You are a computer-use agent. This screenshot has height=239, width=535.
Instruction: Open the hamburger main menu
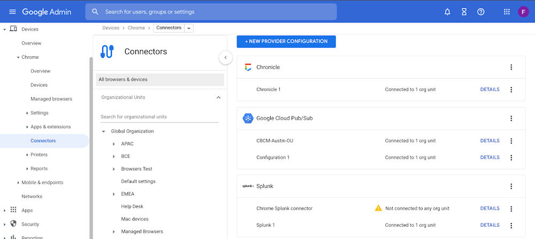coord(13,12)
